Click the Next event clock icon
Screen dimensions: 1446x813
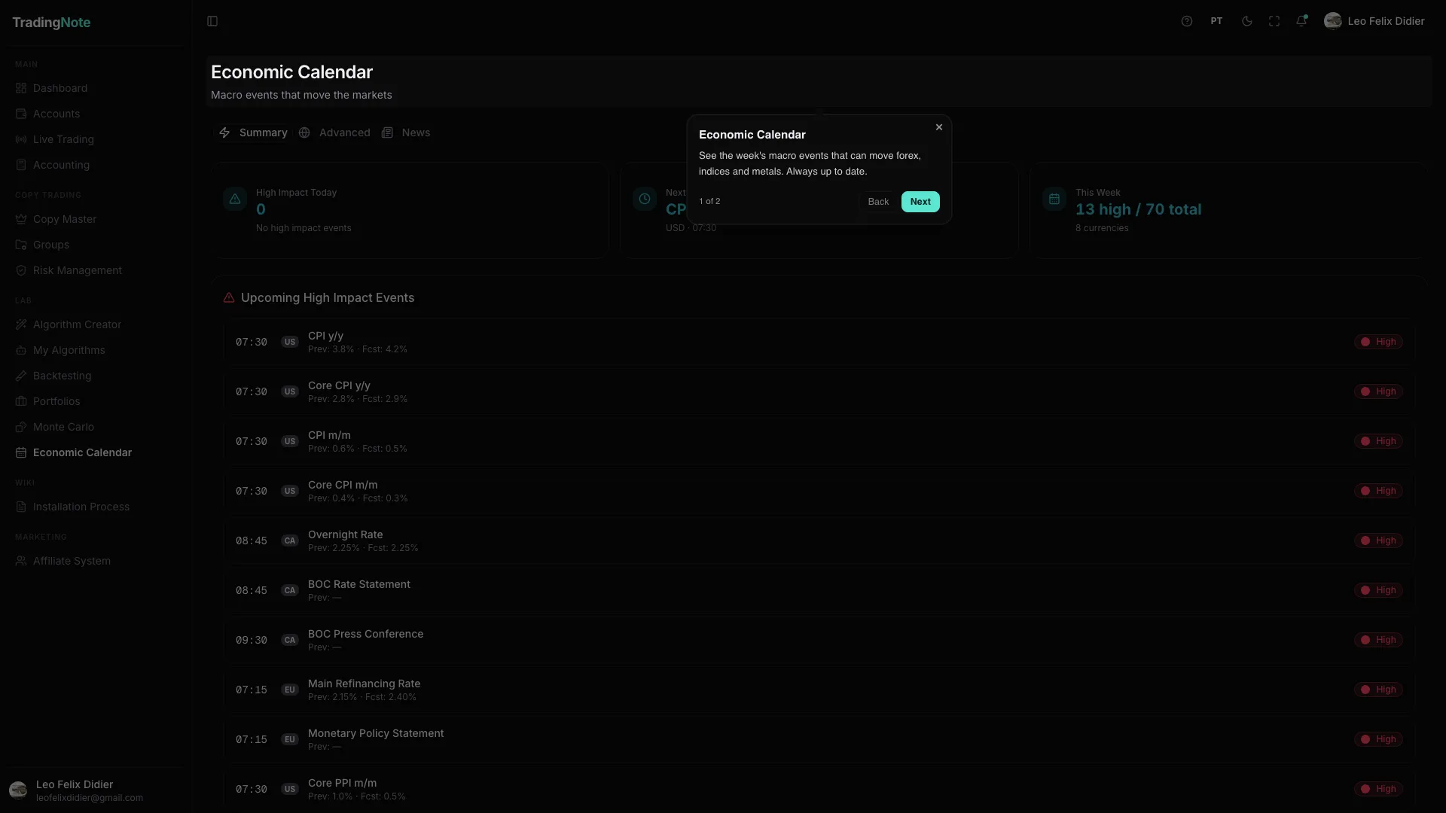pyautogui.click(x=645, y=199)
